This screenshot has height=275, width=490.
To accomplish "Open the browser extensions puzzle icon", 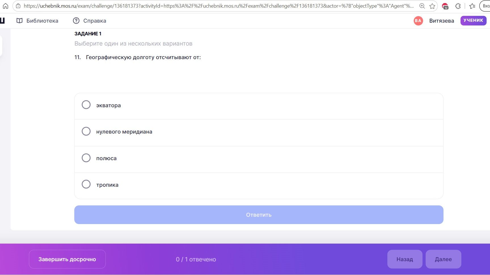I will [x=458, y=6].
